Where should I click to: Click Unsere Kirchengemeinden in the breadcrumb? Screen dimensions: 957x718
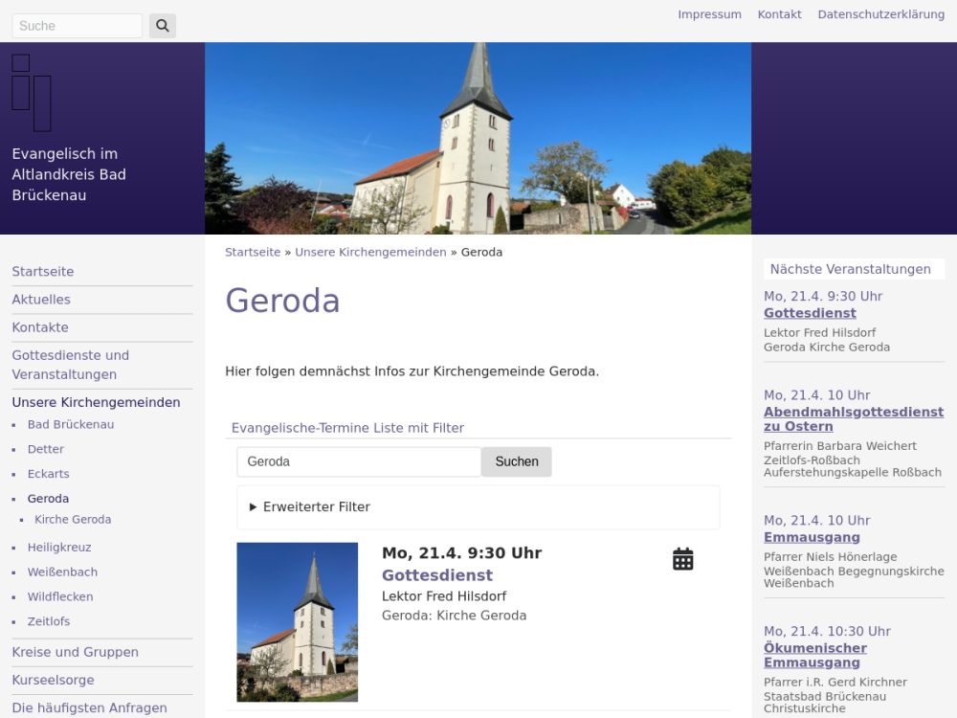(x=370, y=252)
